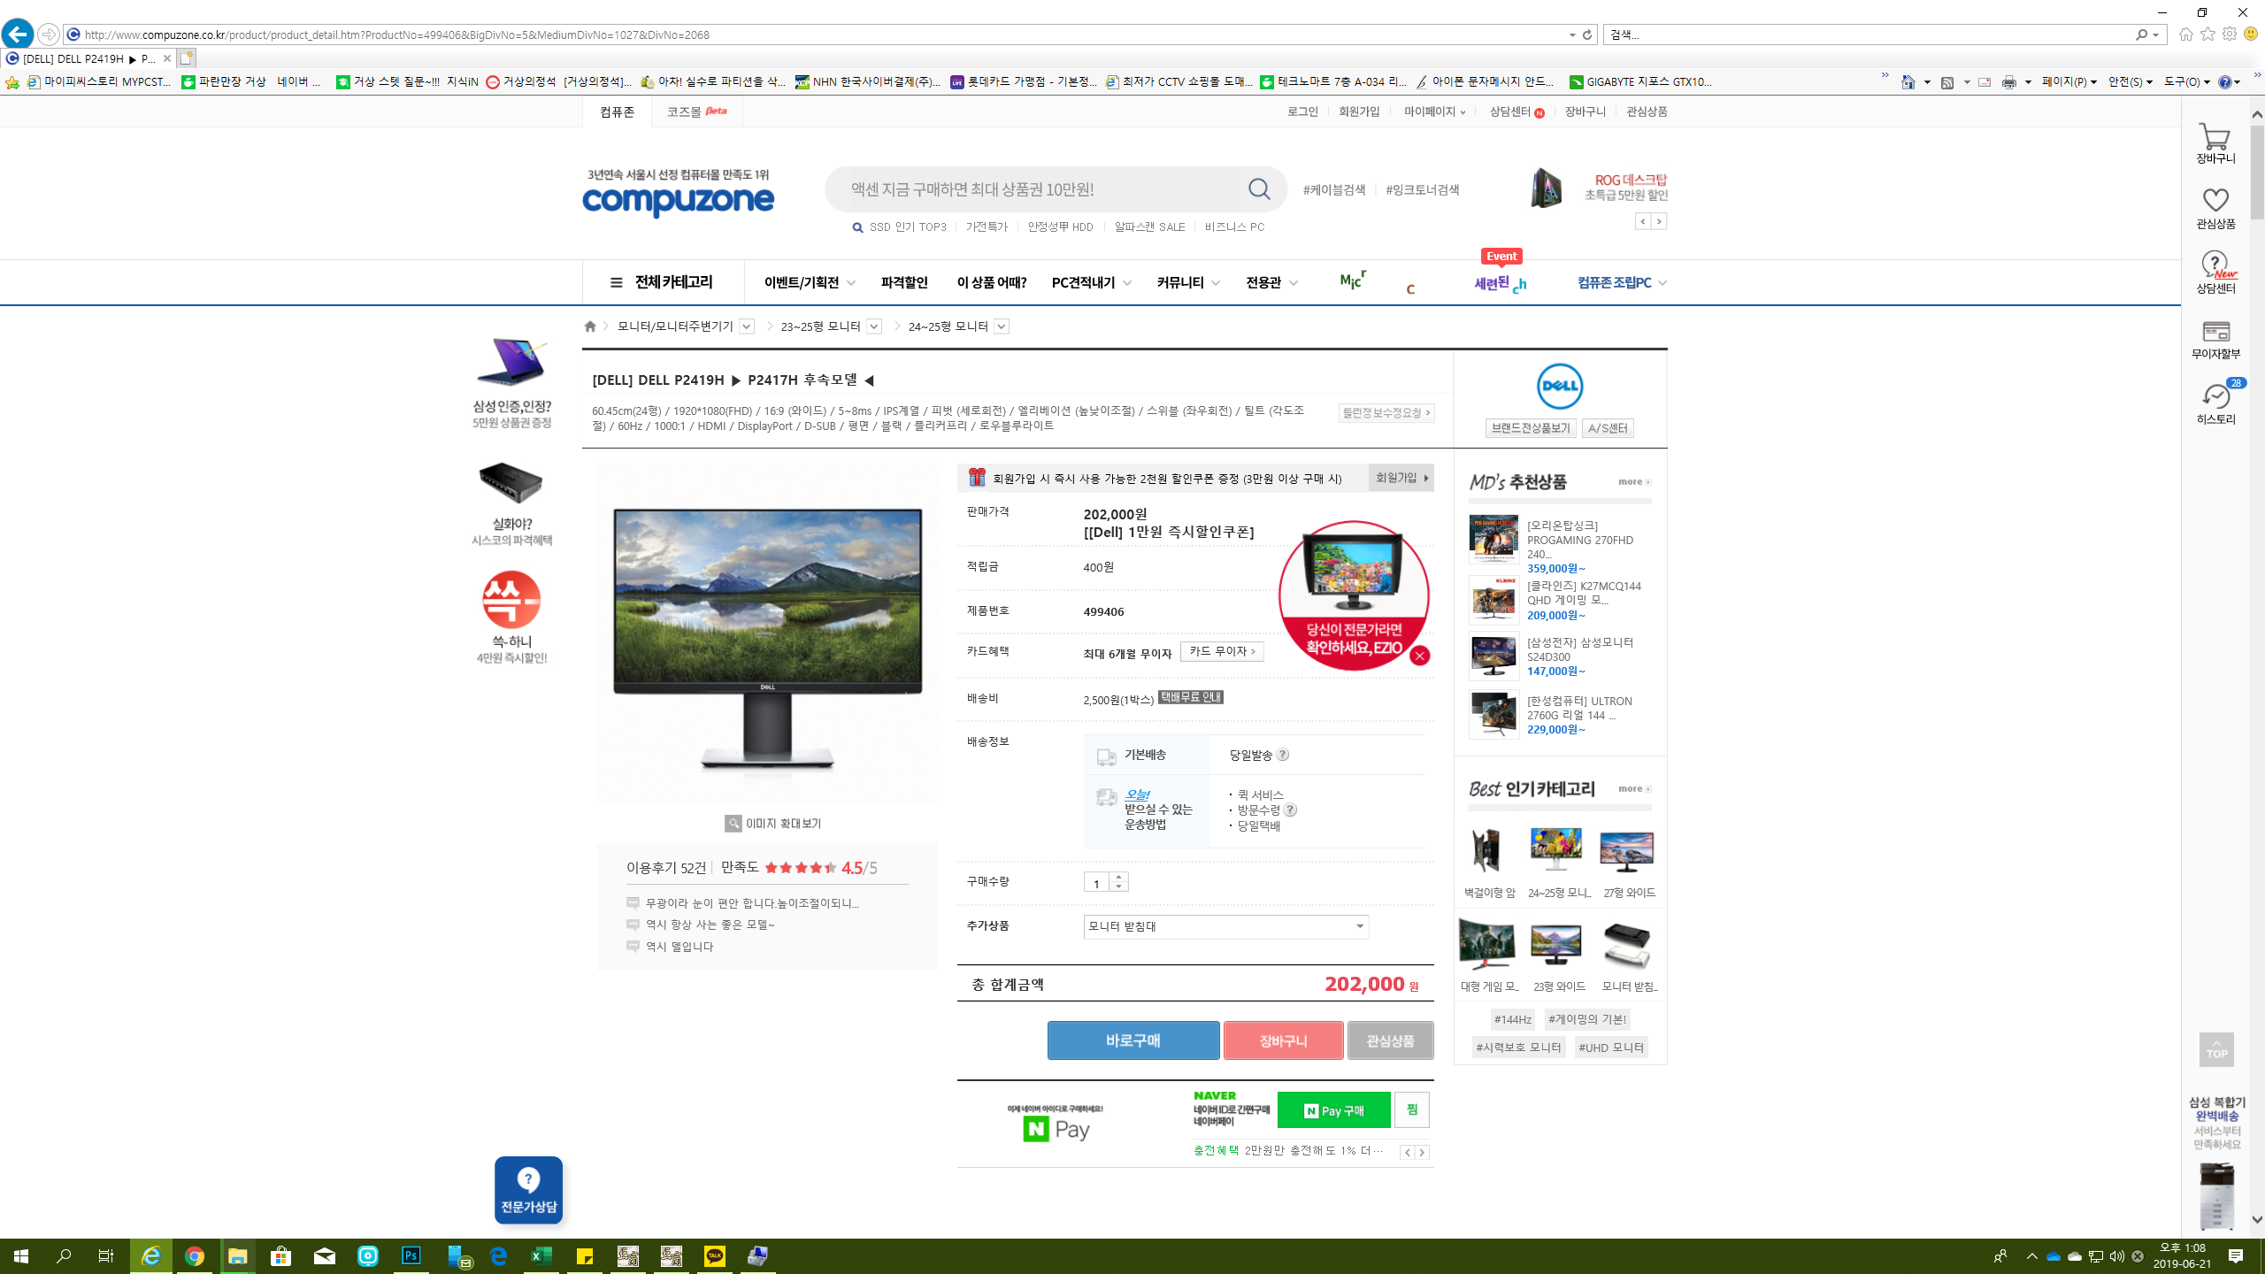Image resolution: width=2265 pixels, height=1274 pixels.
Task: Click the 전문가상담 floating help icon
Action: (528, 1190)
